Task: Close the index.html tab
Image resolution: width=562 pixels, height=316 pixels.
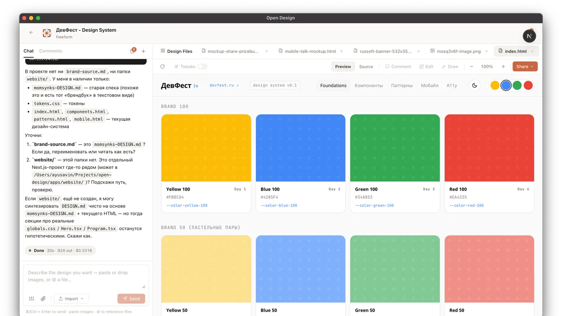Action: tap(532, 51)
